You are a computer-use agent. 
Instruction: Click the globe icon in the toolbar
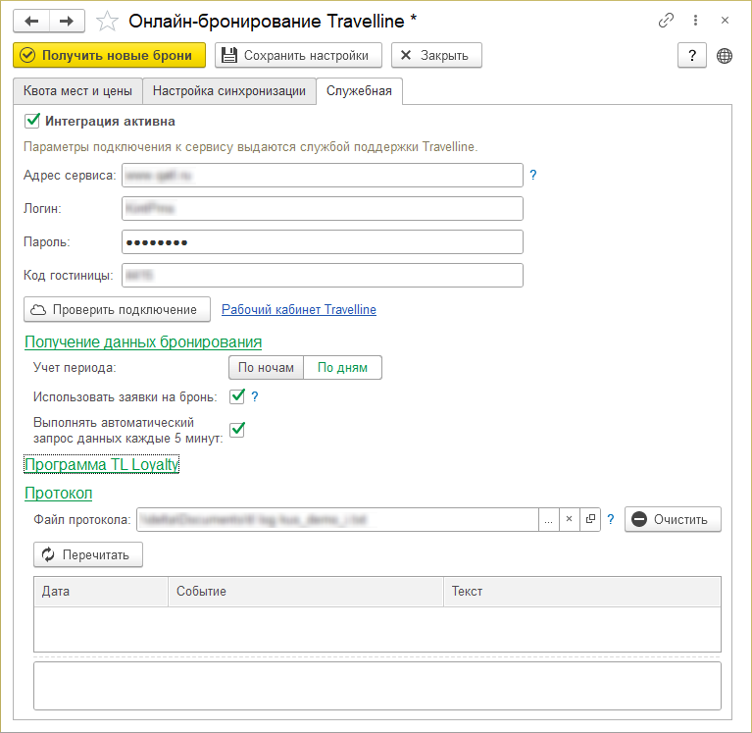tap(725, 56)
